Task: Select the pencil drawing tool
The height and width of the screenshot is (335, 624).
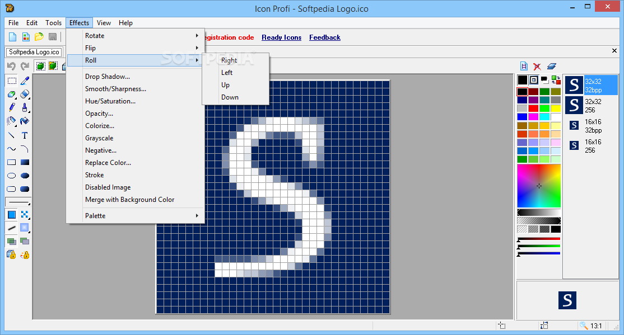Action: (12, 108)
